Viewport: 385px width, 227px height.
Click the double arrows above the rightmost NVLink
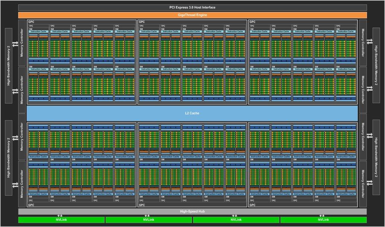(x=322, y=215)
